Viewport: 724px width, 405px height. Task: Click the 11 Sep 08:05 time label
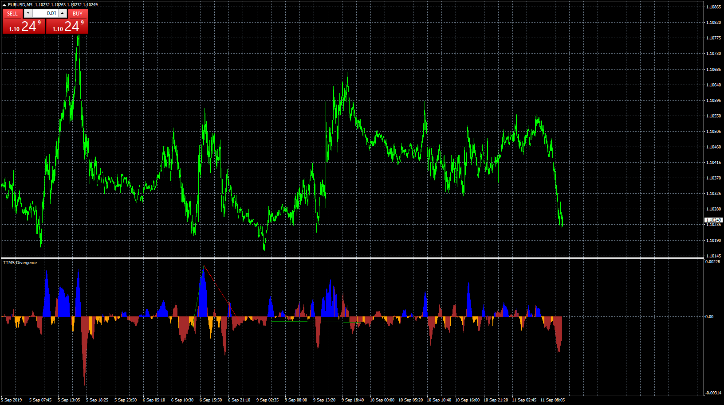coord(552,400)
